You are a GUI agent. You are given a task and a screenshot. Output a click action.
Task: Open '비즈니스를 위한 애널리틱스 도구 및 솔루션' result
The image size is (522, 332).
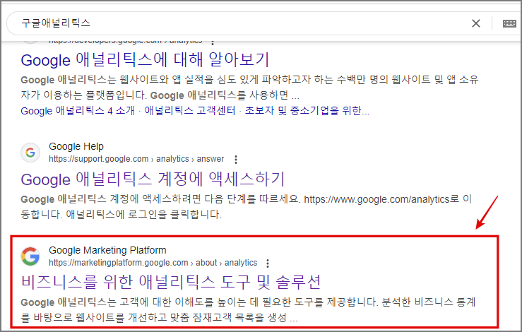(170, 282)
